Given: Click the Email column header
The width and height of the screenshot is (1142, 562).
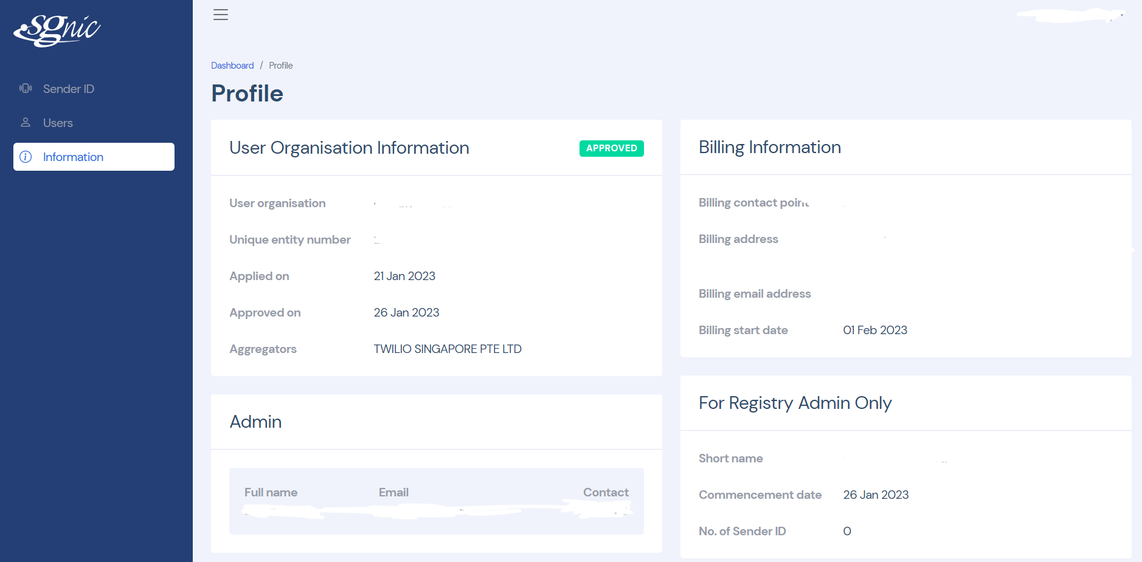Looking at the screenshot, I should click(393, 492).
